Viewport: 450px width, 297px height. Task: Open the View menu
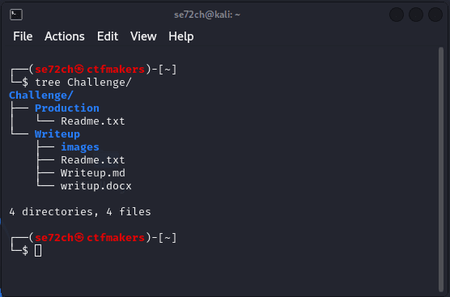pos(143,36)
